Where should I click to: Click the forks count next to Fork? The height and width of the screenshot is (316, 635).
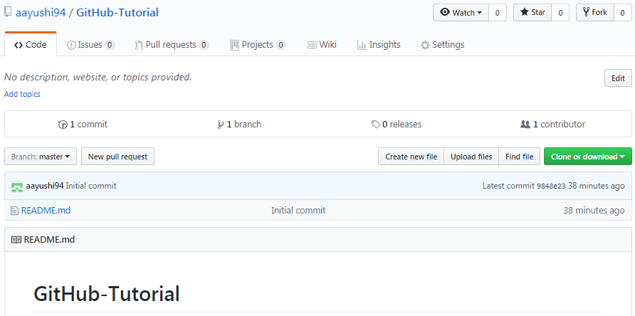tap(622, 13)
